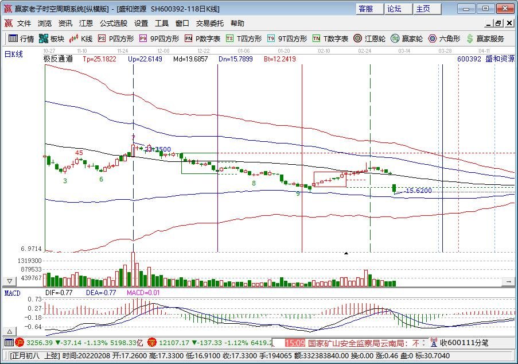Open the P数字表 number table

click(202, 38)
